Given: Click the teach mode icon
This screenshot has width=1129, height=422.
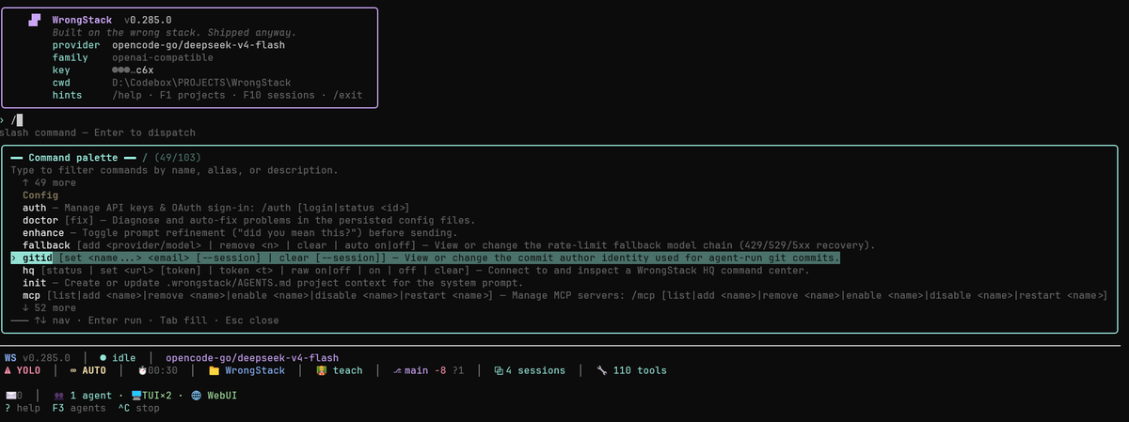Looking at the screenshot, I should pyautogui.click(x=321, y=370).
